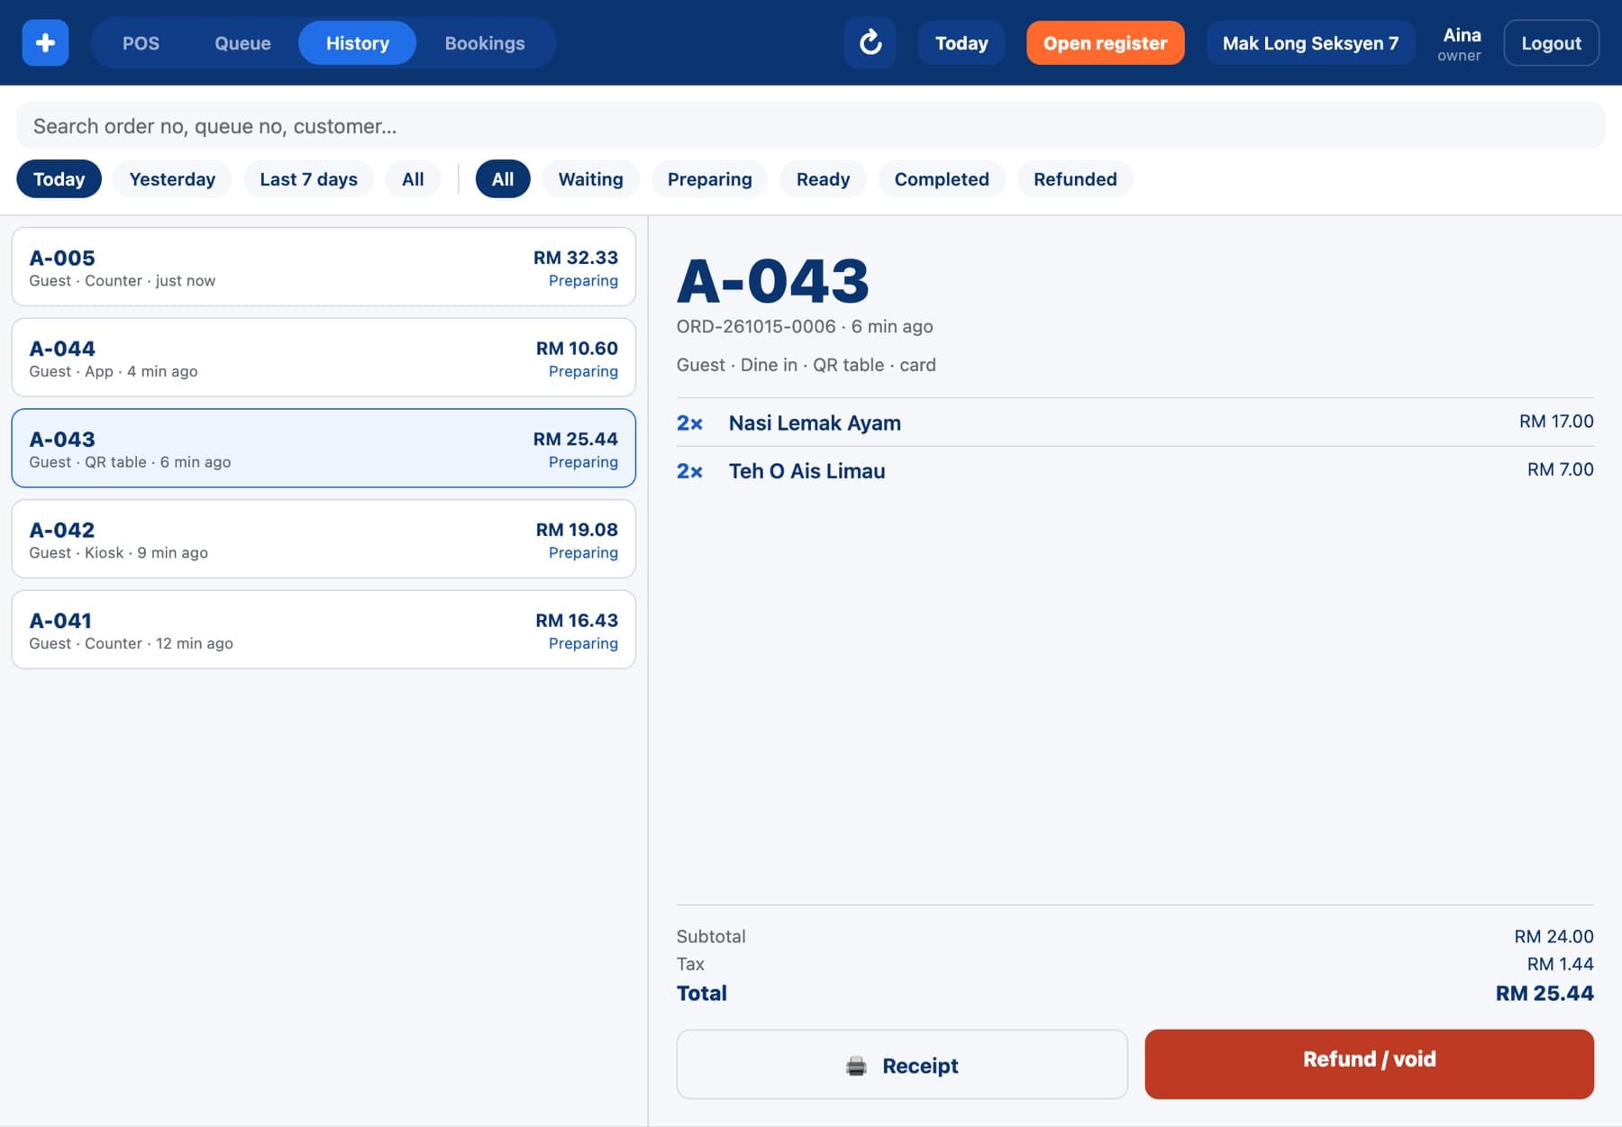Click the RM 25.44 total amount
Screen dimensions: 1622x1127
[1545, 993]
